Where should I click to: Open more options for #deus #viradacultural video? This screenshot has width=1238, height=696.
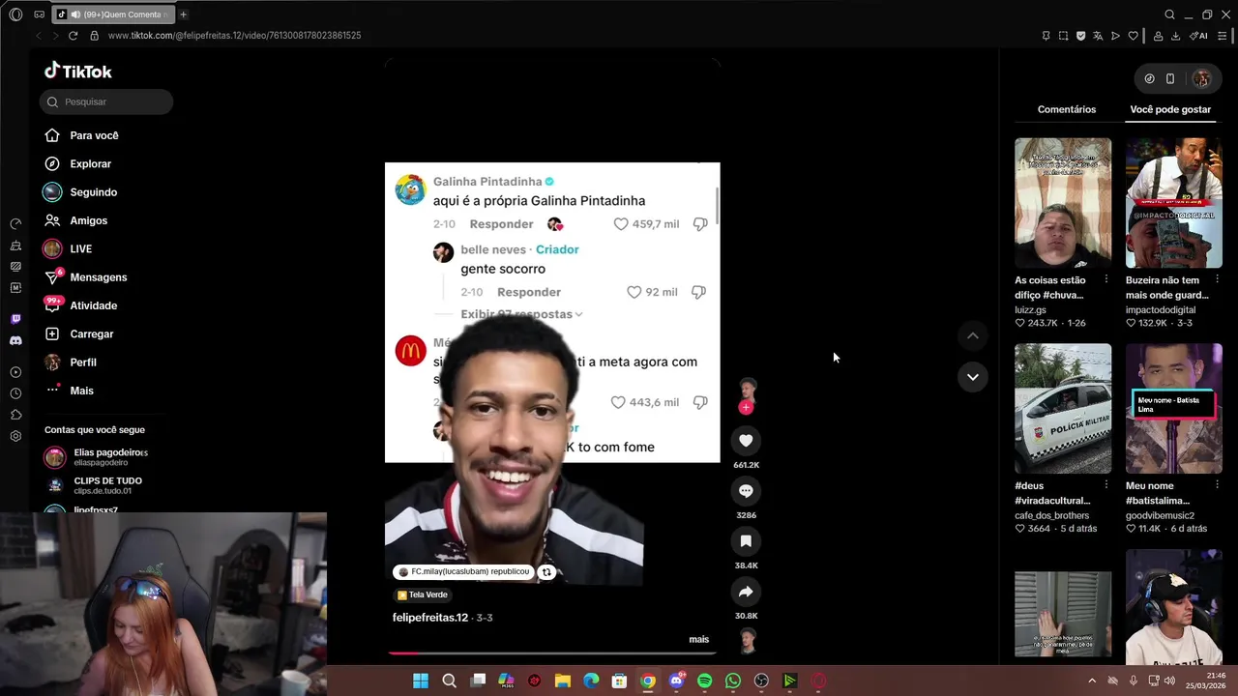pos(1106,485)
